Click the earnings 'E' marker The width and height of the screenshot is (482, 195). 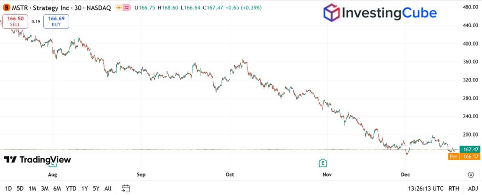[323, 163]
